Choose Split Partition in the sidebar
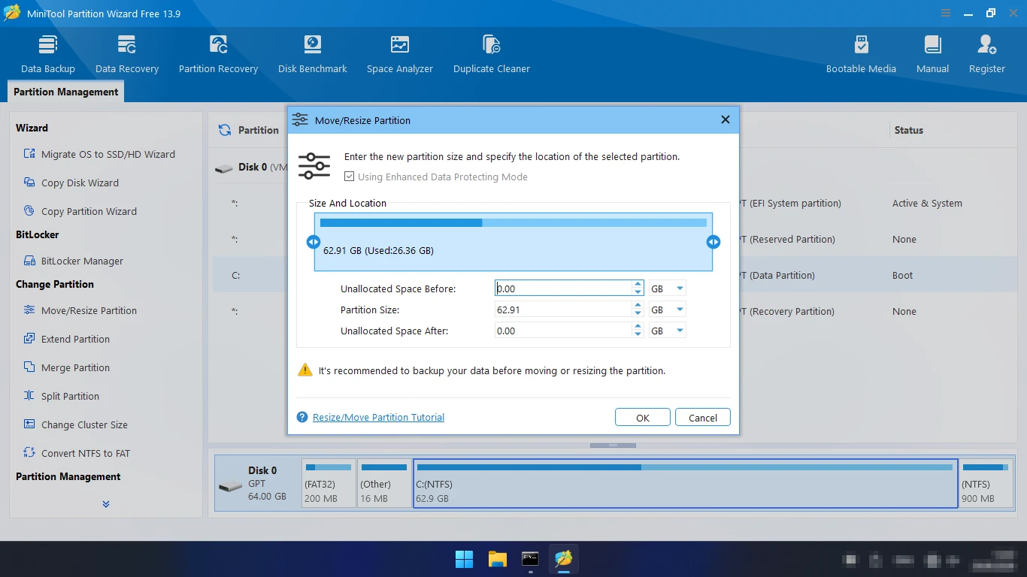This screenshot has height=577, width=1027. point(62,396)
